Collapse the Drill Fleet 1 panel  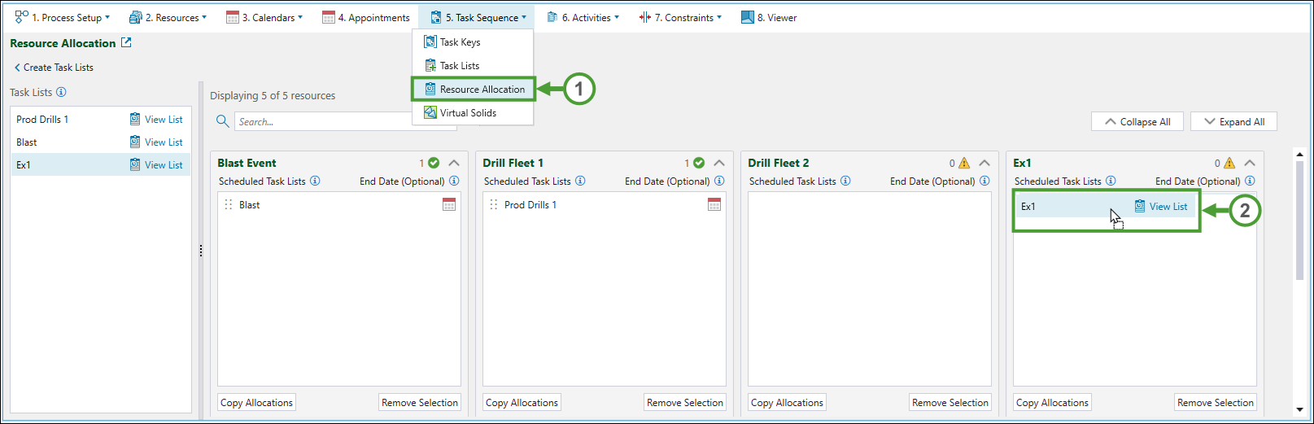coord(719,163)
